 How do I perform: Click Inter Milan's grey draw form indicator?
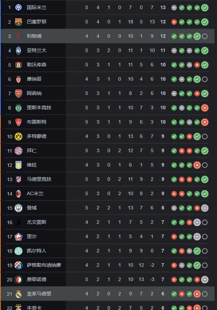pos(174,8)
